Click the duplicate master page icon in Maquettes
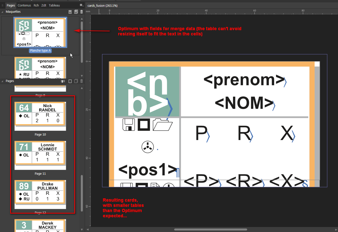This screenshot has width=338, height=232. tap(76, 12)
